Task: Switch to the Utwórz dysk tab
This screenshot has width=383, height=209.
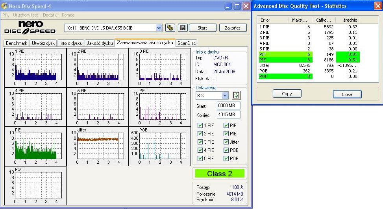Action: coord(43,43)
